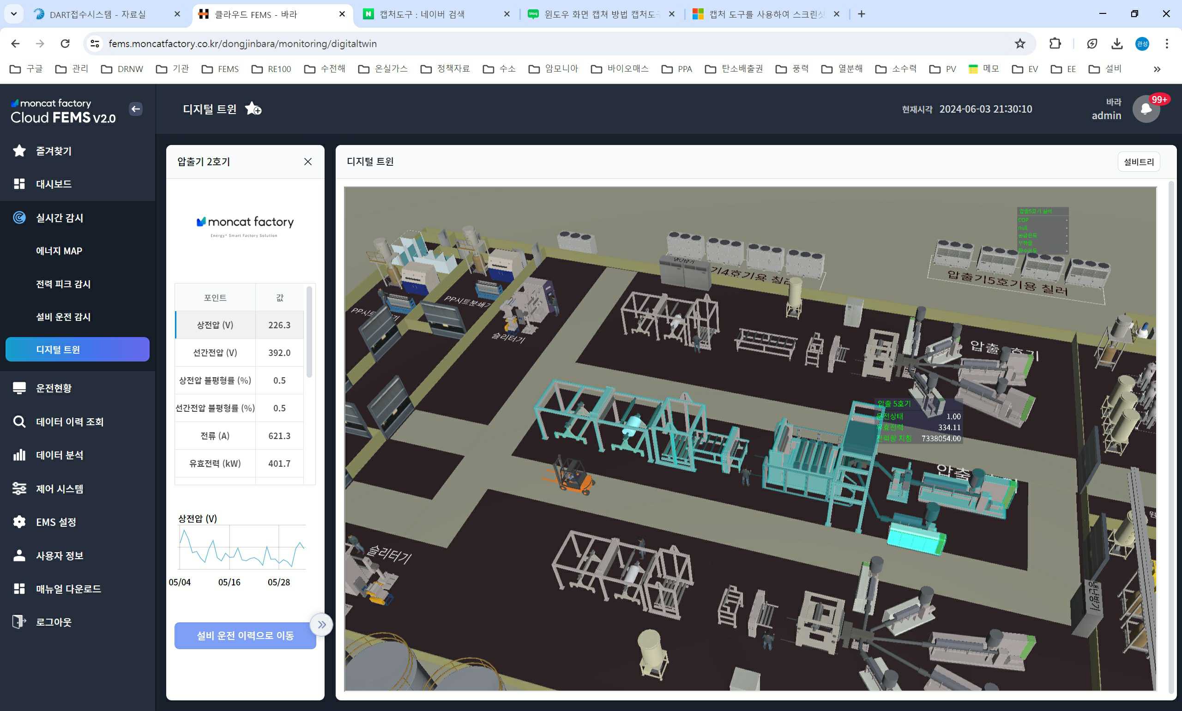The image size is (1182, 711).
Task: Click the point table vertical scrollbar
Action: (x=309, y=331)
